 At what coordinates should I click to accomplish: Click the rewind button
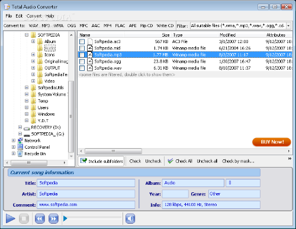tap(40, 218)
